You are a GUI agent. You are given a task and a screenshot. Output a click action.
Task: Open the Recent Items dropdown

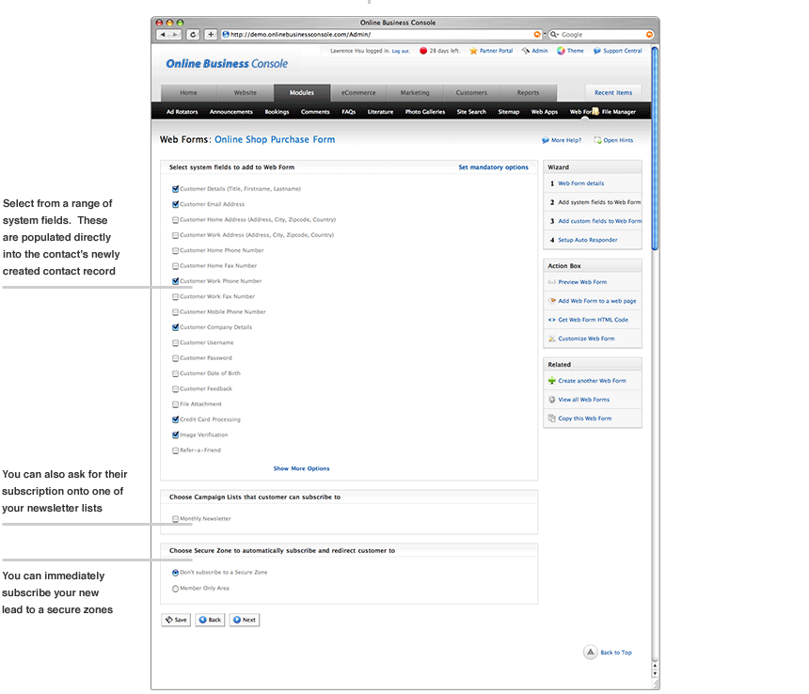pos(613,93)
